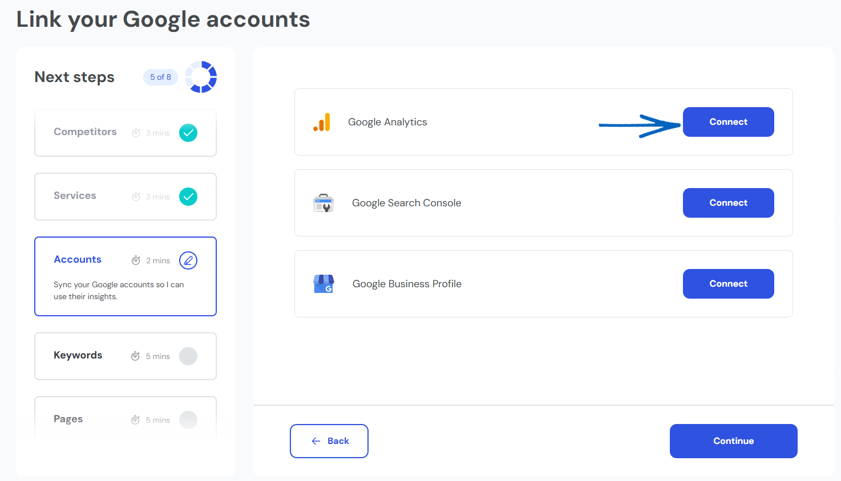Go back with the Back button

[329, 441]
